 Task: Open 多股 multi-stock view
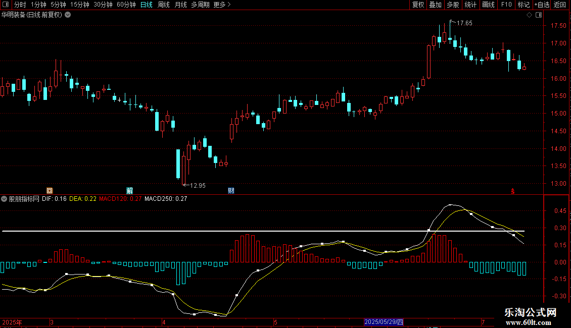453,5
